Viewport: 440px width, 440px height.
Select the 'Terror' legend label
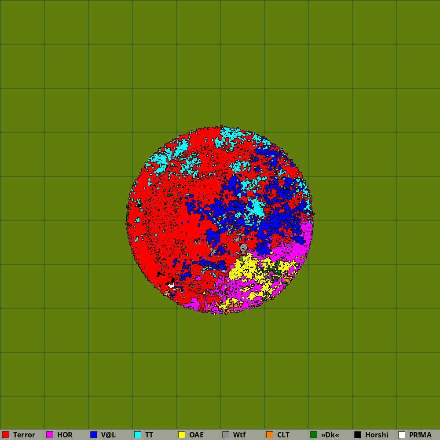pos(24,435)
